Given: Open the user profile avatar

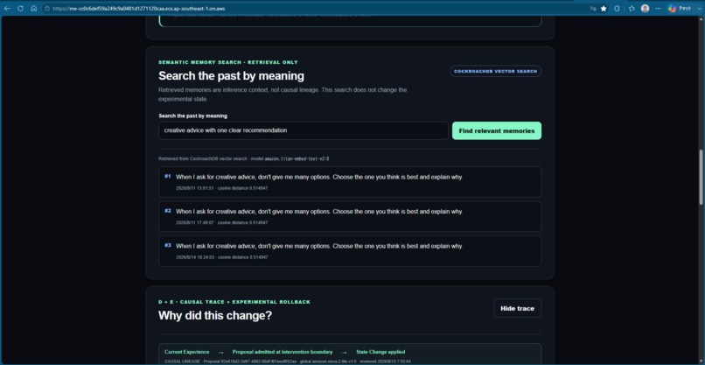Looking at the screenshot, I should pyautogui.click(x=646, y=8).
